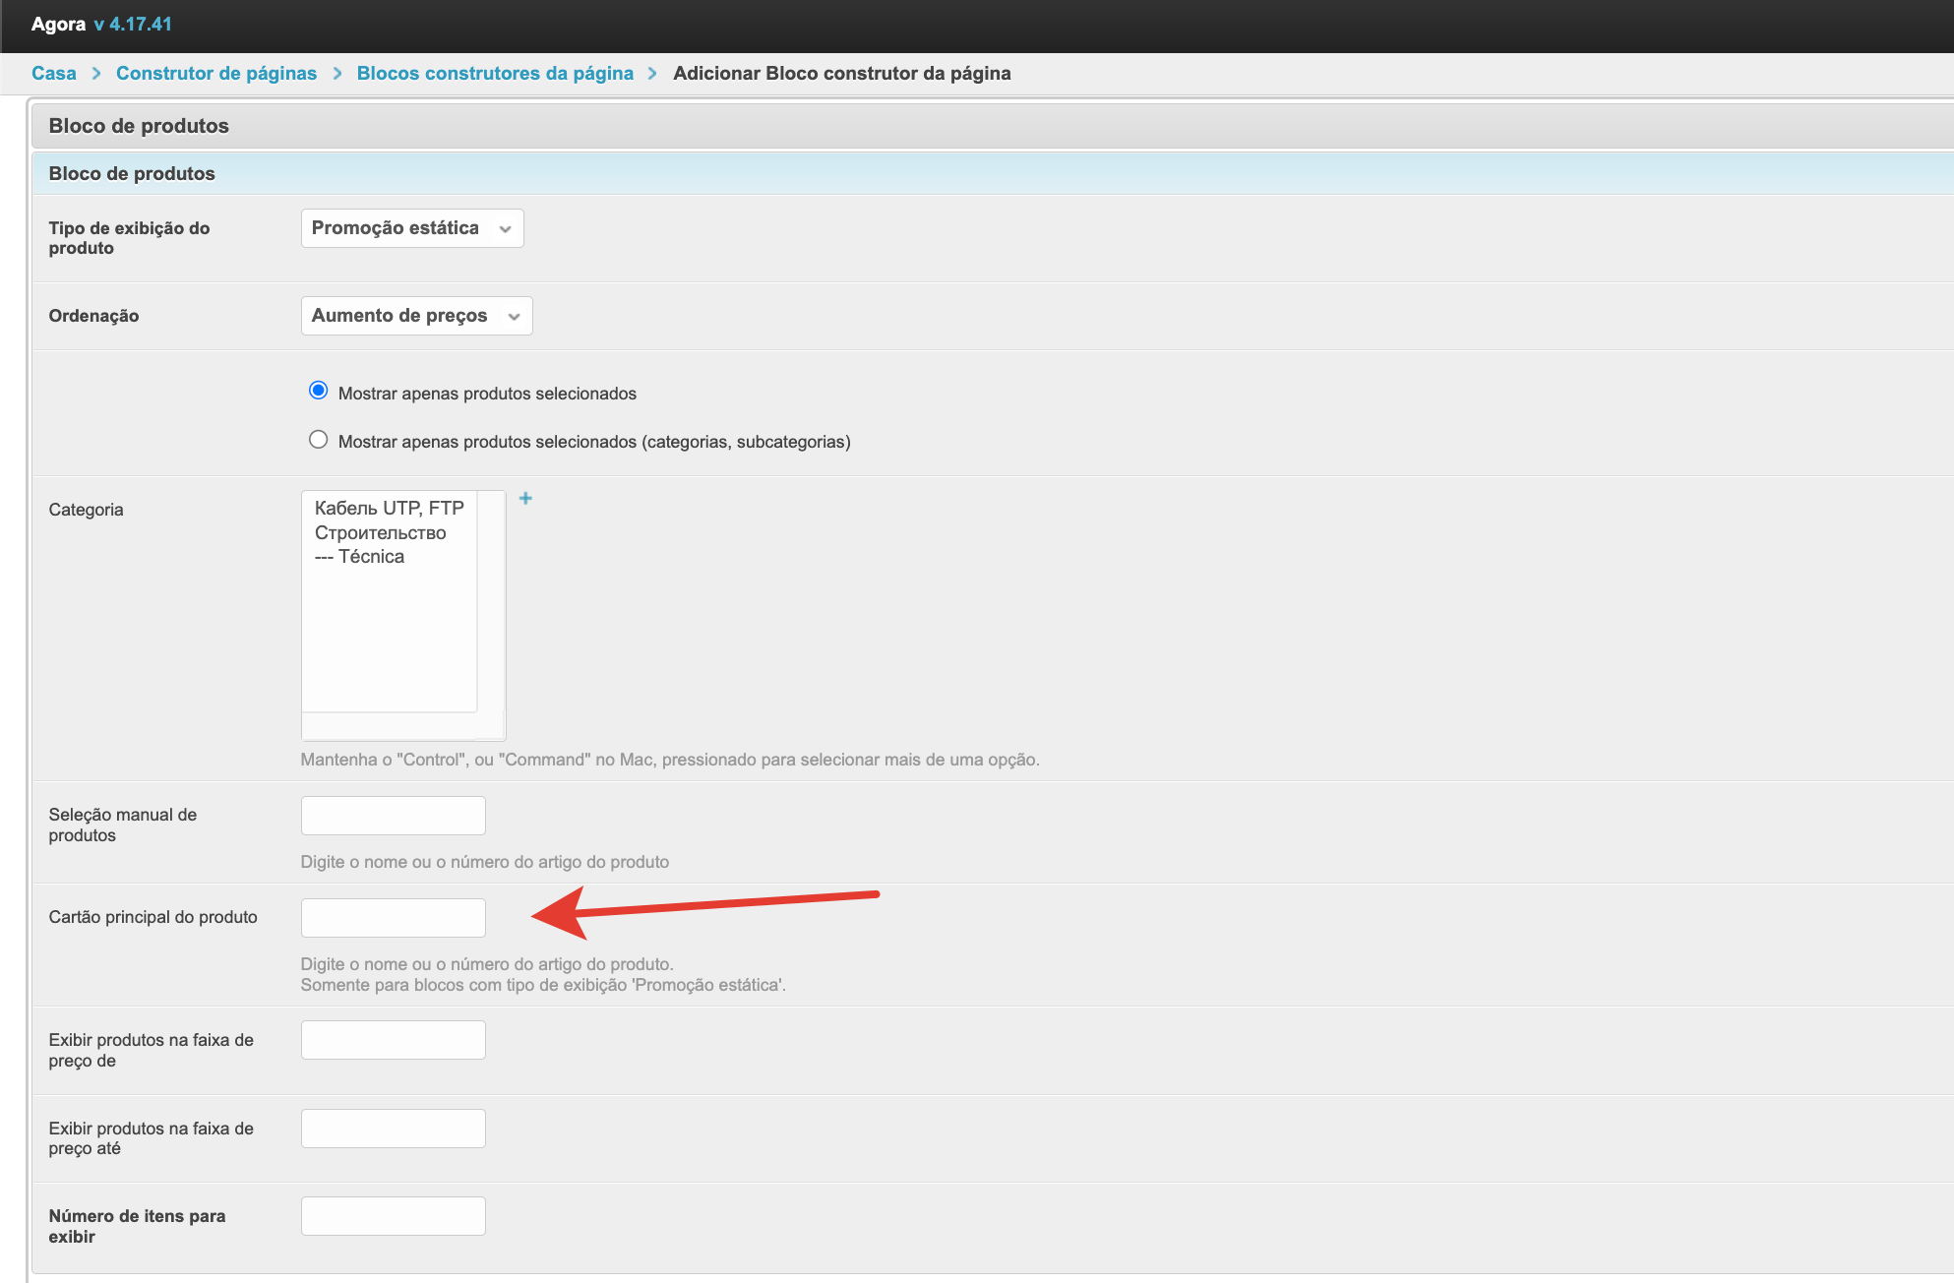Open the 'Promoção estática' display type dropdown
1954x1283 pixels.
[411, 228]
